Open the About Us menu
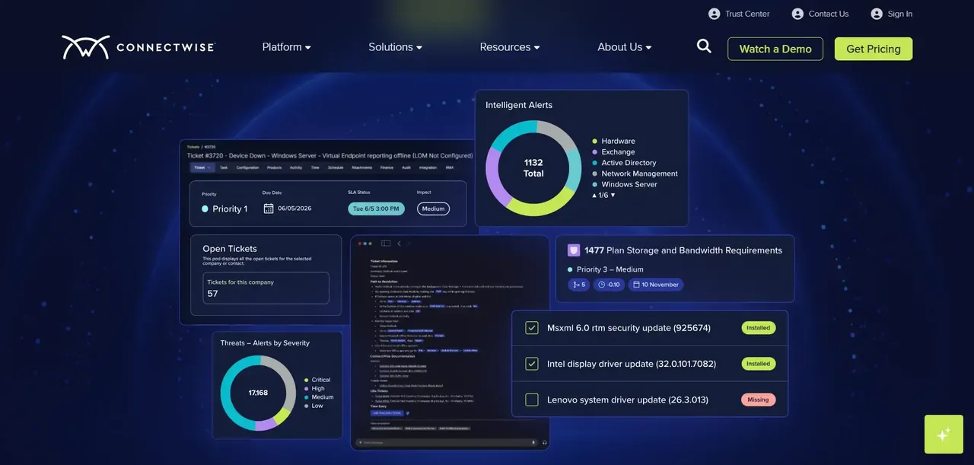This screenshot has width=974, height=465. [x=625, y=47]
